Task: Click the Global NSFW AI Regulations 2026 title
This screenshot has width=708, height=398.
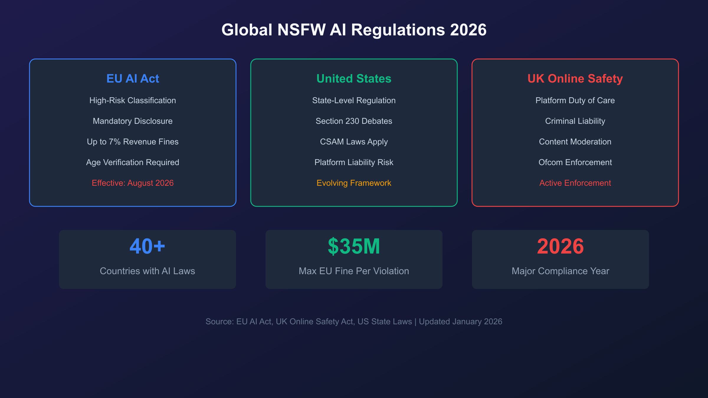Action: 354,30
